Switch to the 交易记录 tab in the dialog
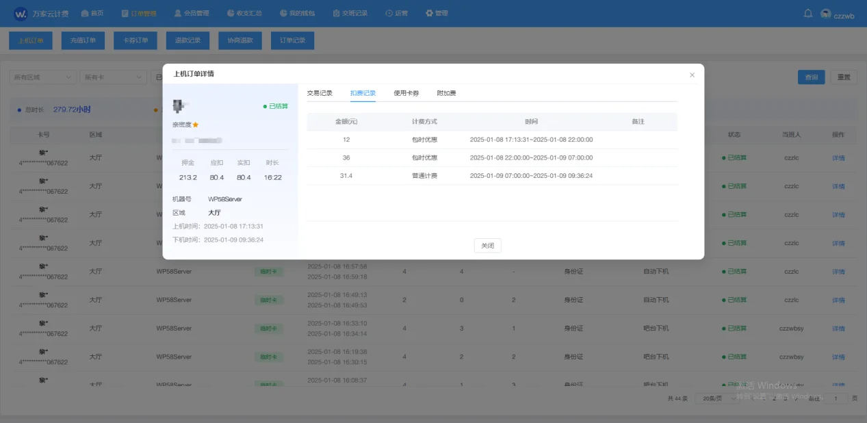 320,93
